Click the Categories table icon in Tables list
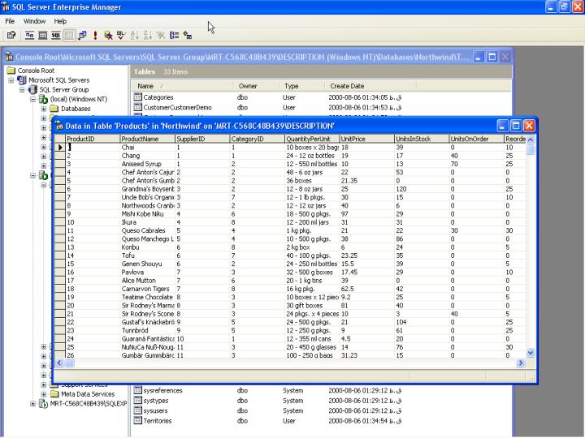585x438 pixels. [x=138, y=97]
